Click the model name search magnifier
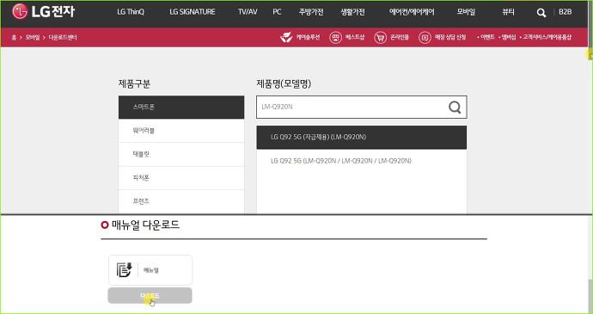The height and width of the screenshot is (314, 593). tap(455, 108)
